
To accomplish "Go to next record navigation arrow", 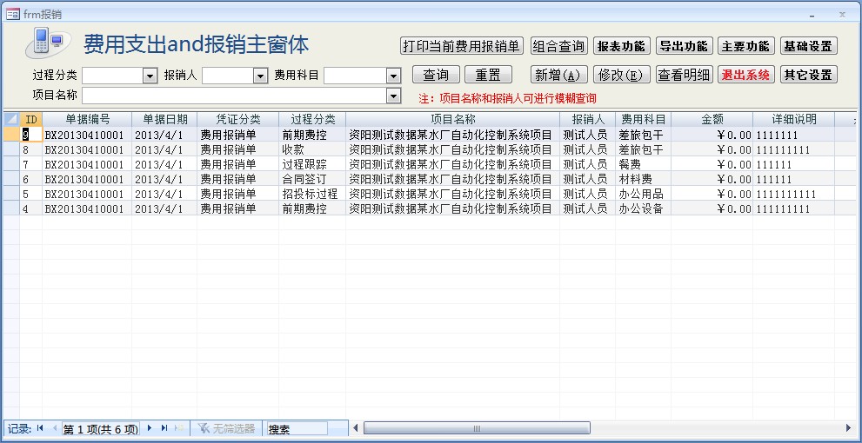I will coord(150,428).
